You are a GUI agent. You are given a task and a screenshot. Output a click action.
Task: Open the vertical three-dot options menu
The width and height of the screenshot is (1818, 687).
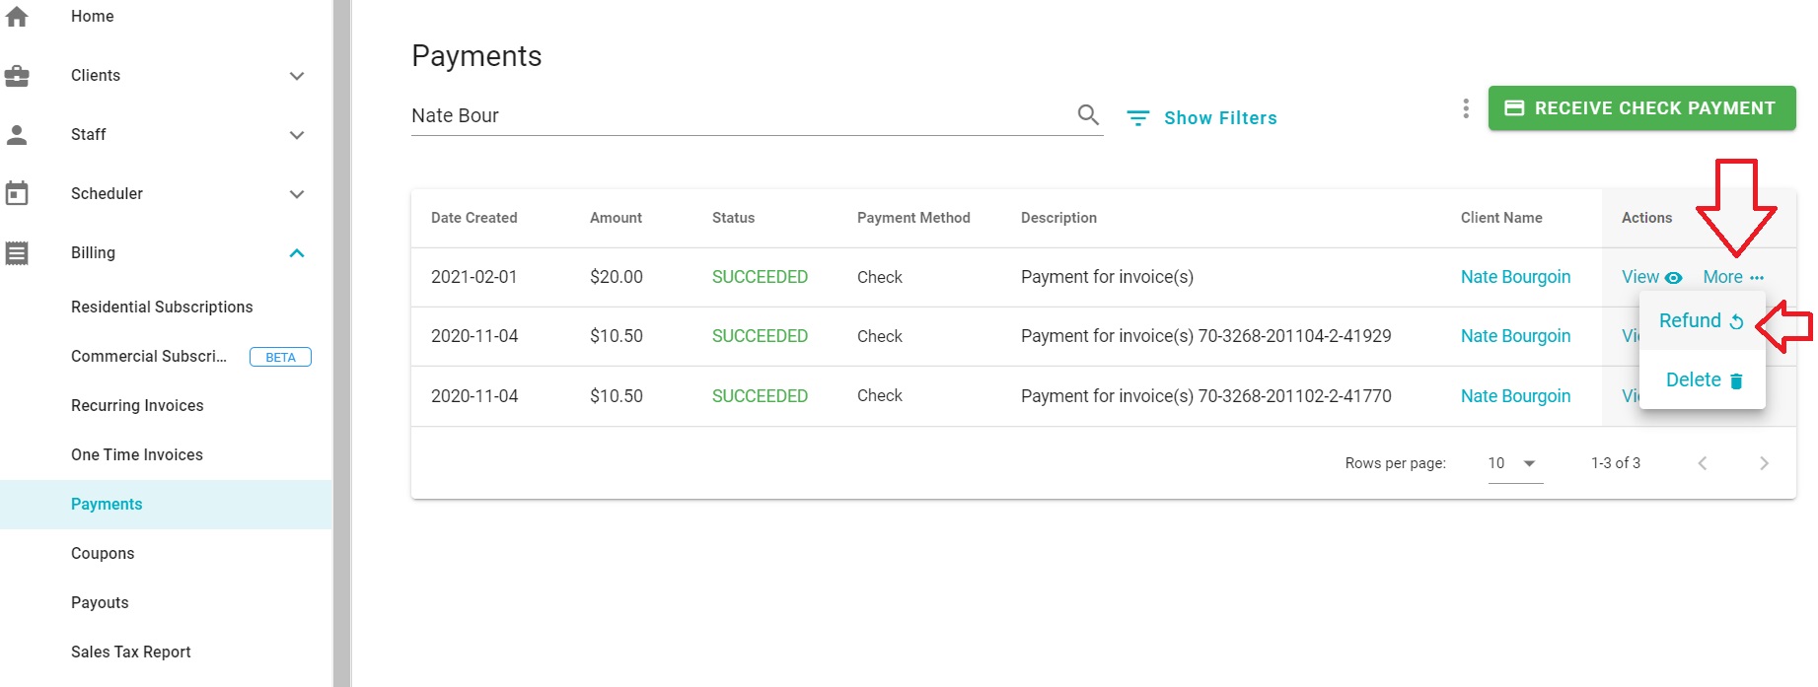[x=1466, y=108]
